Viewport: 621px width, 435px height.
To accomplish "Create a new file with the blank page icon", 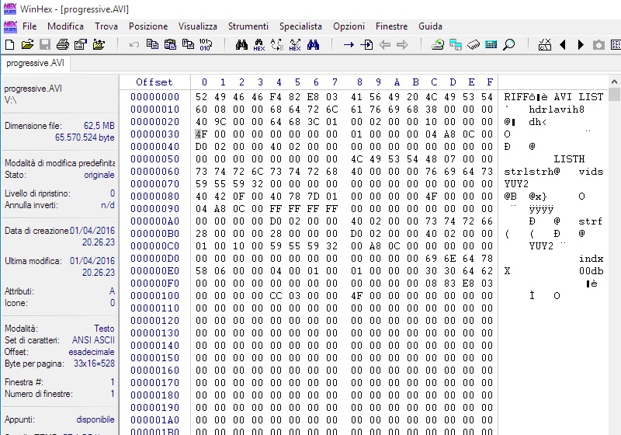I will [9, 44].
